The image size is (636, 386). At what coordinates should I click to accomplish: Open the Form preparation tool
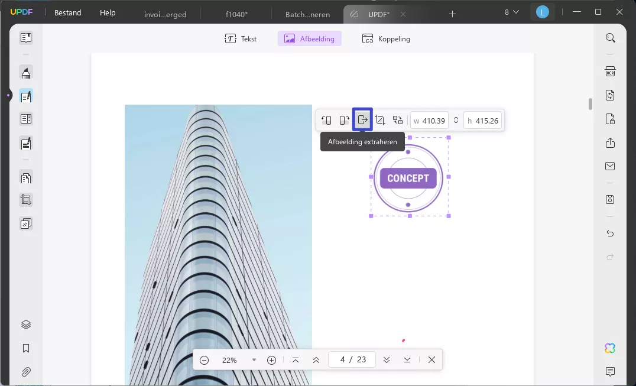pos(26,119)
